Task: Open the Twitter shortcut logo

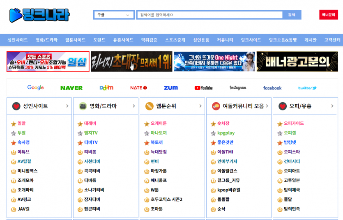Action: click(307, 88)
